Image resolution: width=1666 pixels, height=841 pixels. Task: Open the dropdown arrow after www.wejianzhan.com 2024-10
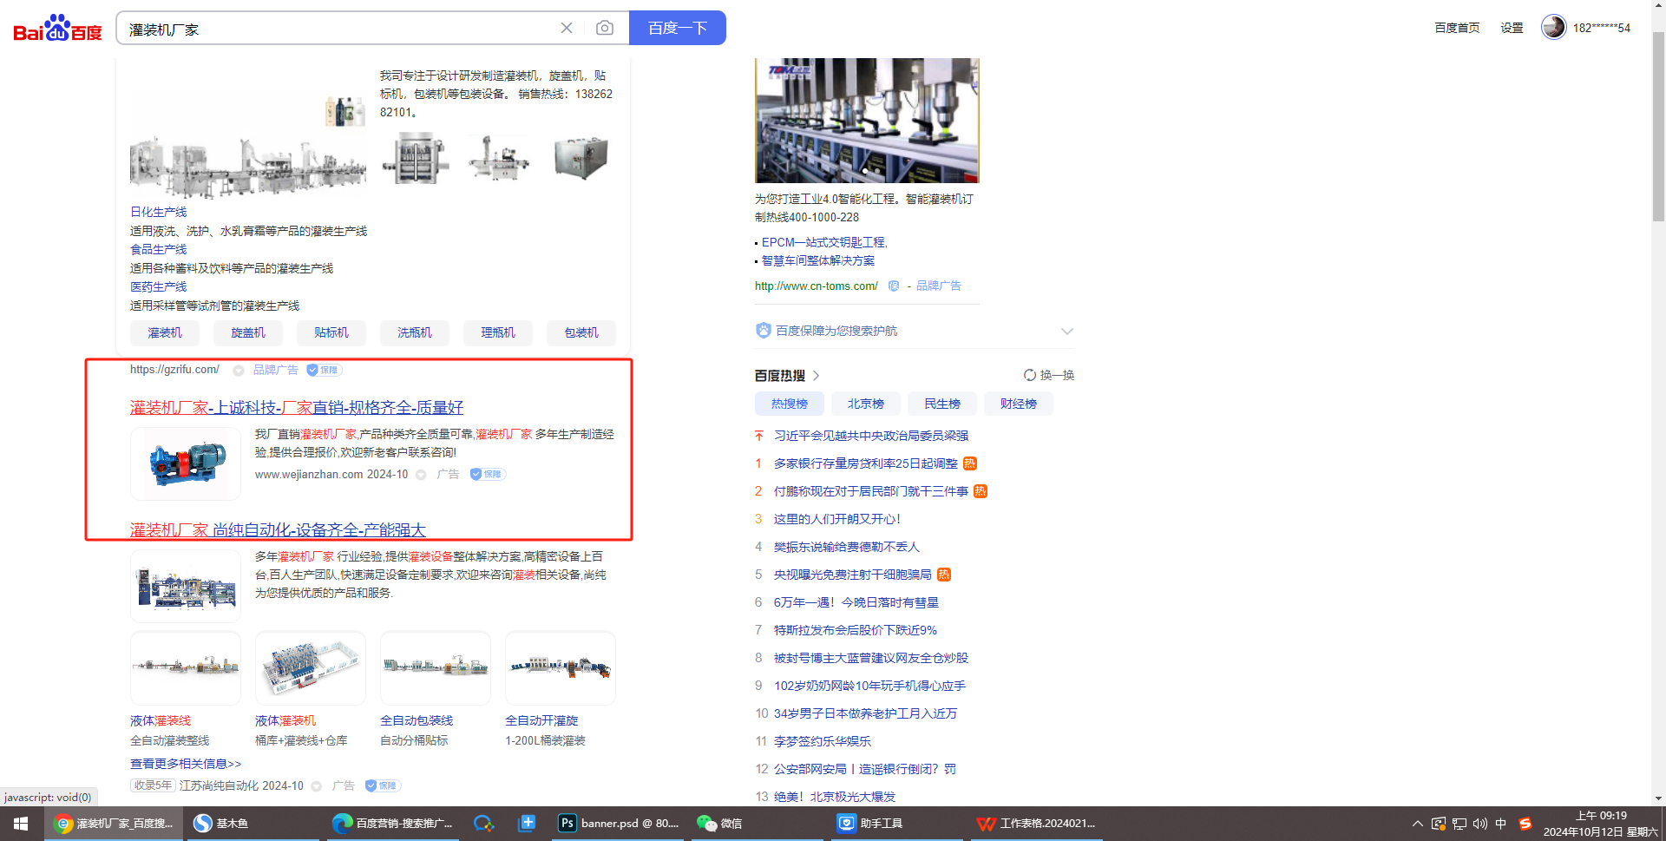421,475
